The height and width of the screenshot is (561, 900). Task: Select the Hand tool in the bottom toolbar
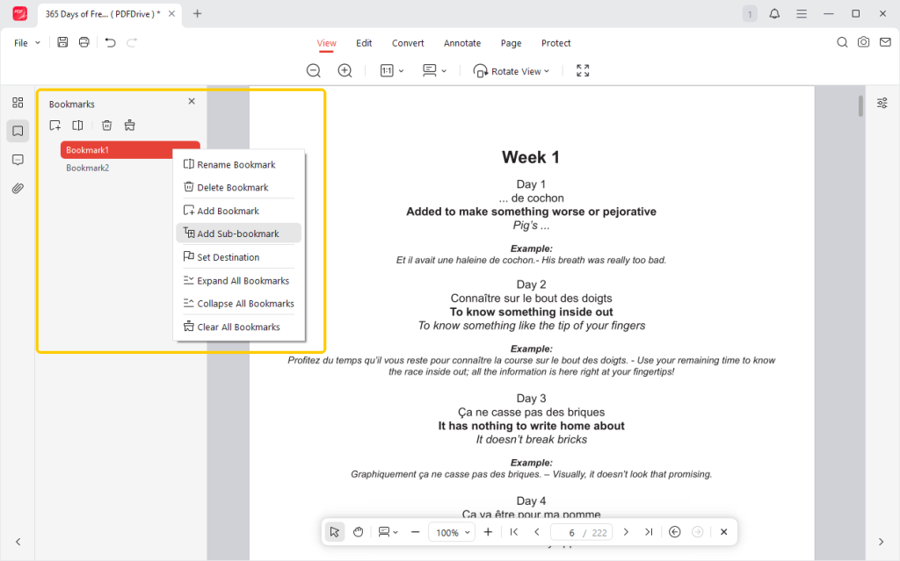pyautogui.click(x=358, y=531)
